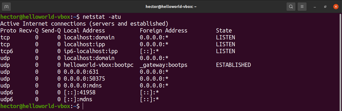Open a new terminal tab

tap(6, 6)
